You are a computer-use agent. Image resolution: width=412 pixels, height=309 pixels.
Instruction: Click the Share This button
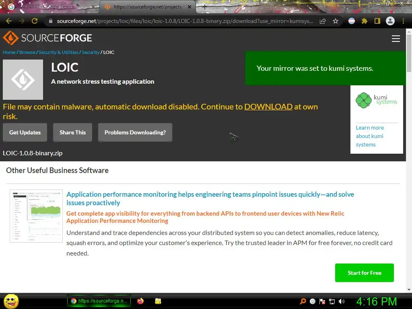pos(72,132)
